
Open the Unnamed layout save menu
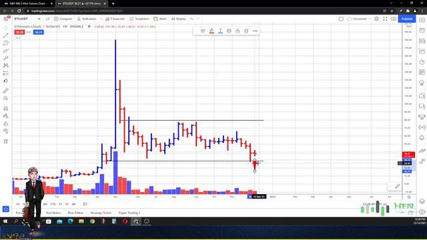pos(359,19)
